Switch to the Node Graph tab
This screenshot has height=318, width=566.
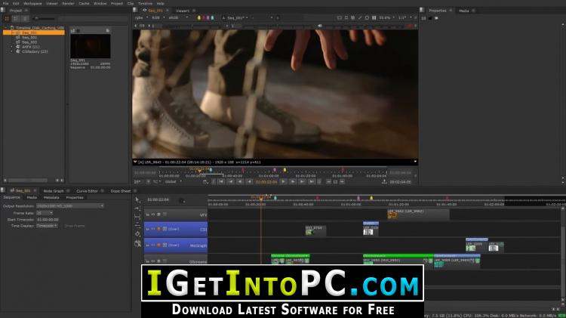click(x=54, y=191)
